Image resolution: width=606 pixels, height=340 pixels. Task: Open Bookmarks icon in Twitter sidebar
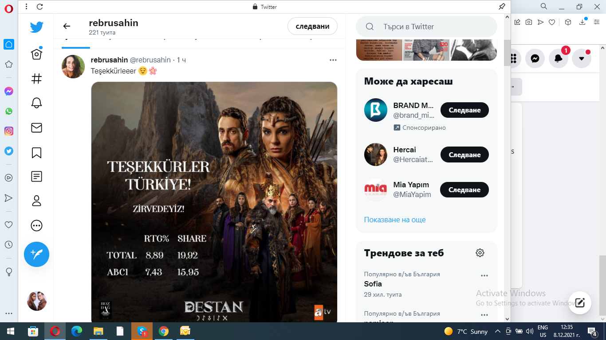coord(37,153)
